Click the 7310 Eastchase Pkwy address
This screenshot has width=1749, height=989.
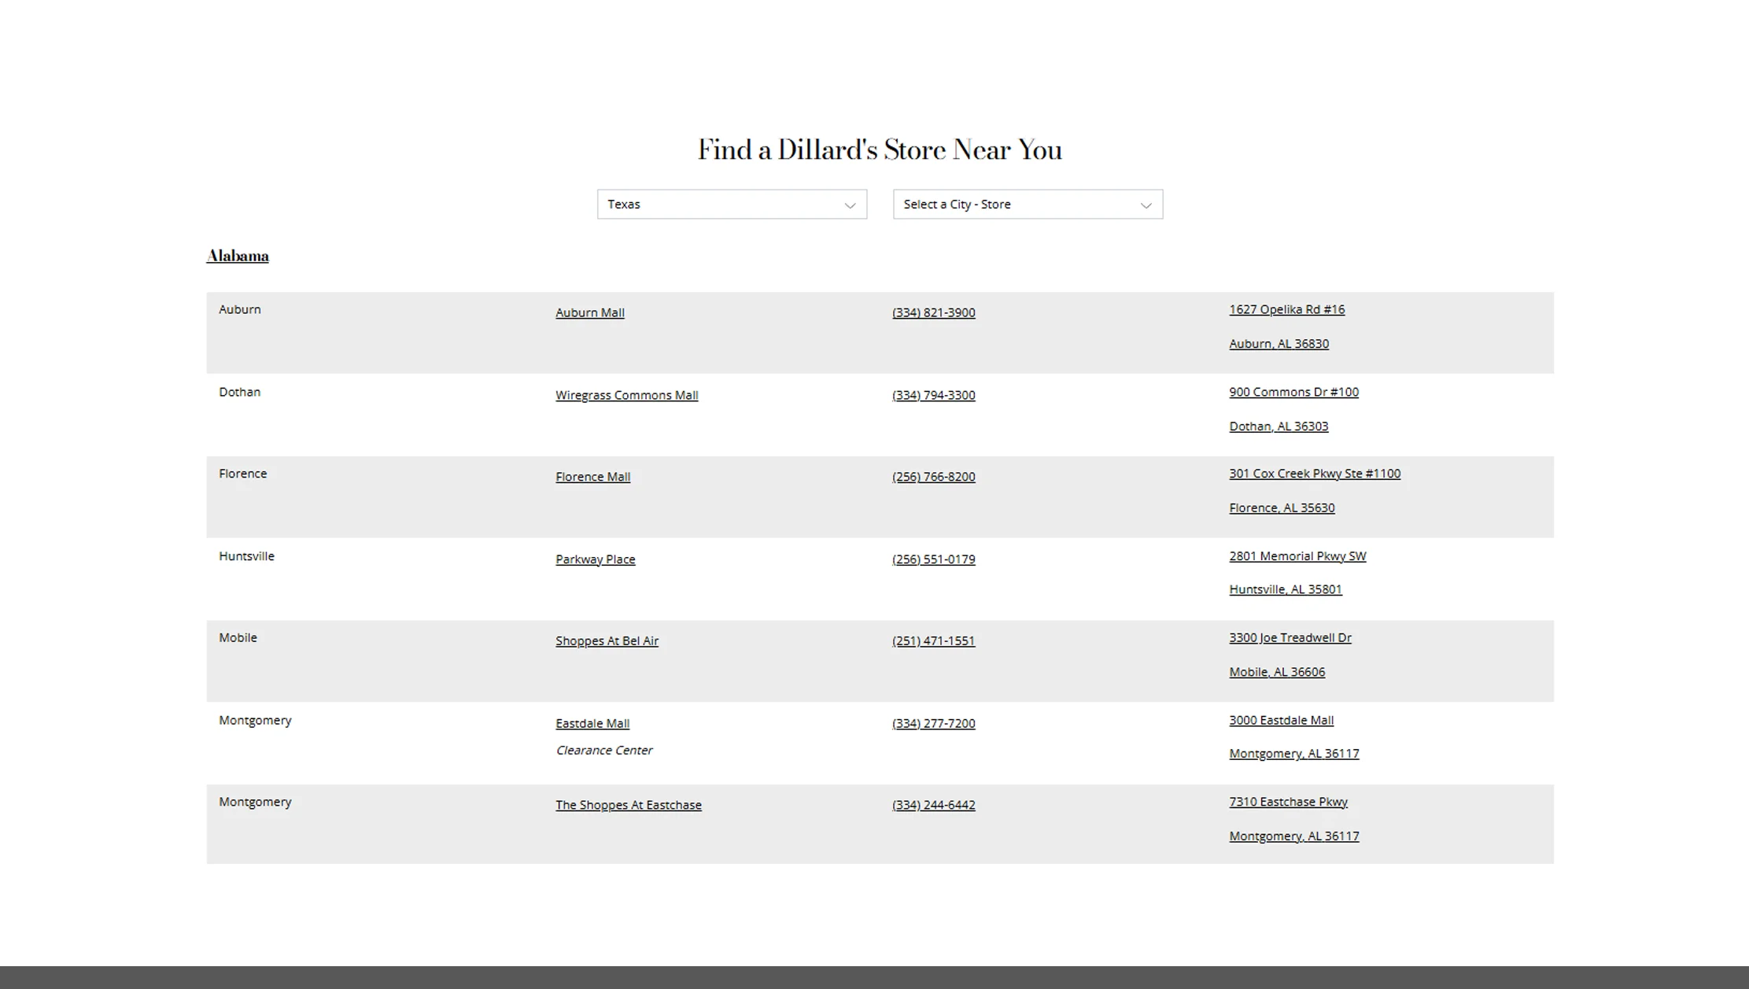point(1288,801)
